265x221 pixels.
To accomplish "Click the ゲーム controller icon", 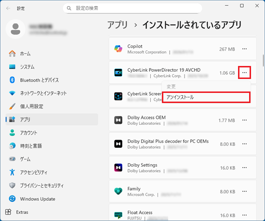I will 12,159.
